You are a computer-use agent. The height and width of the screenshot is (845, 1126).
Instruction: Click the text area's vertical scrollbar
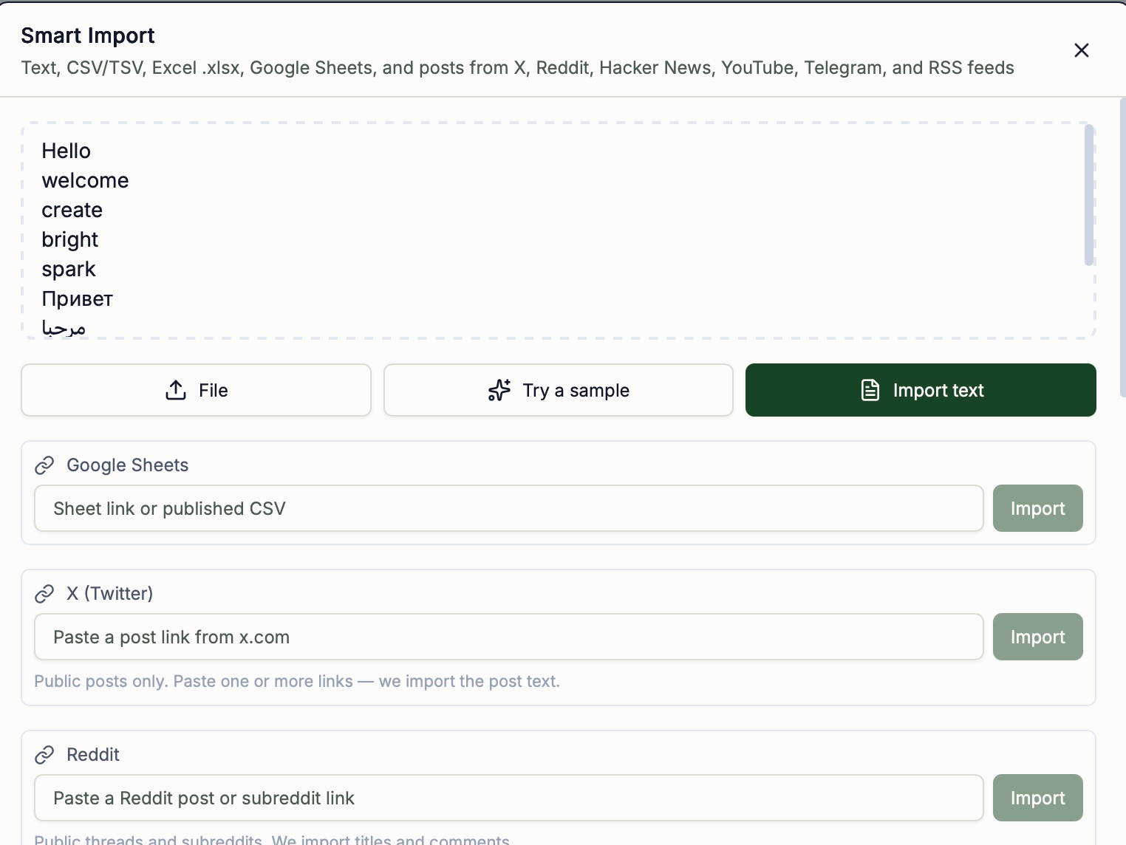point(1088,195)
